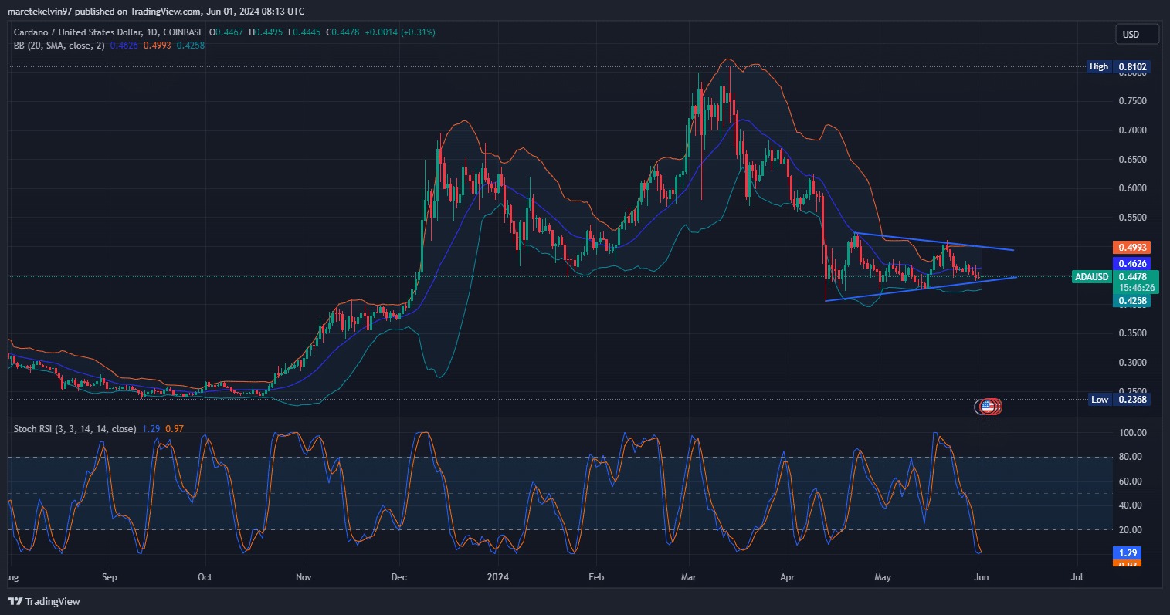Click the 0.7500 price axis label
Screen dimensions: 1170x615
click(1132, 101)
